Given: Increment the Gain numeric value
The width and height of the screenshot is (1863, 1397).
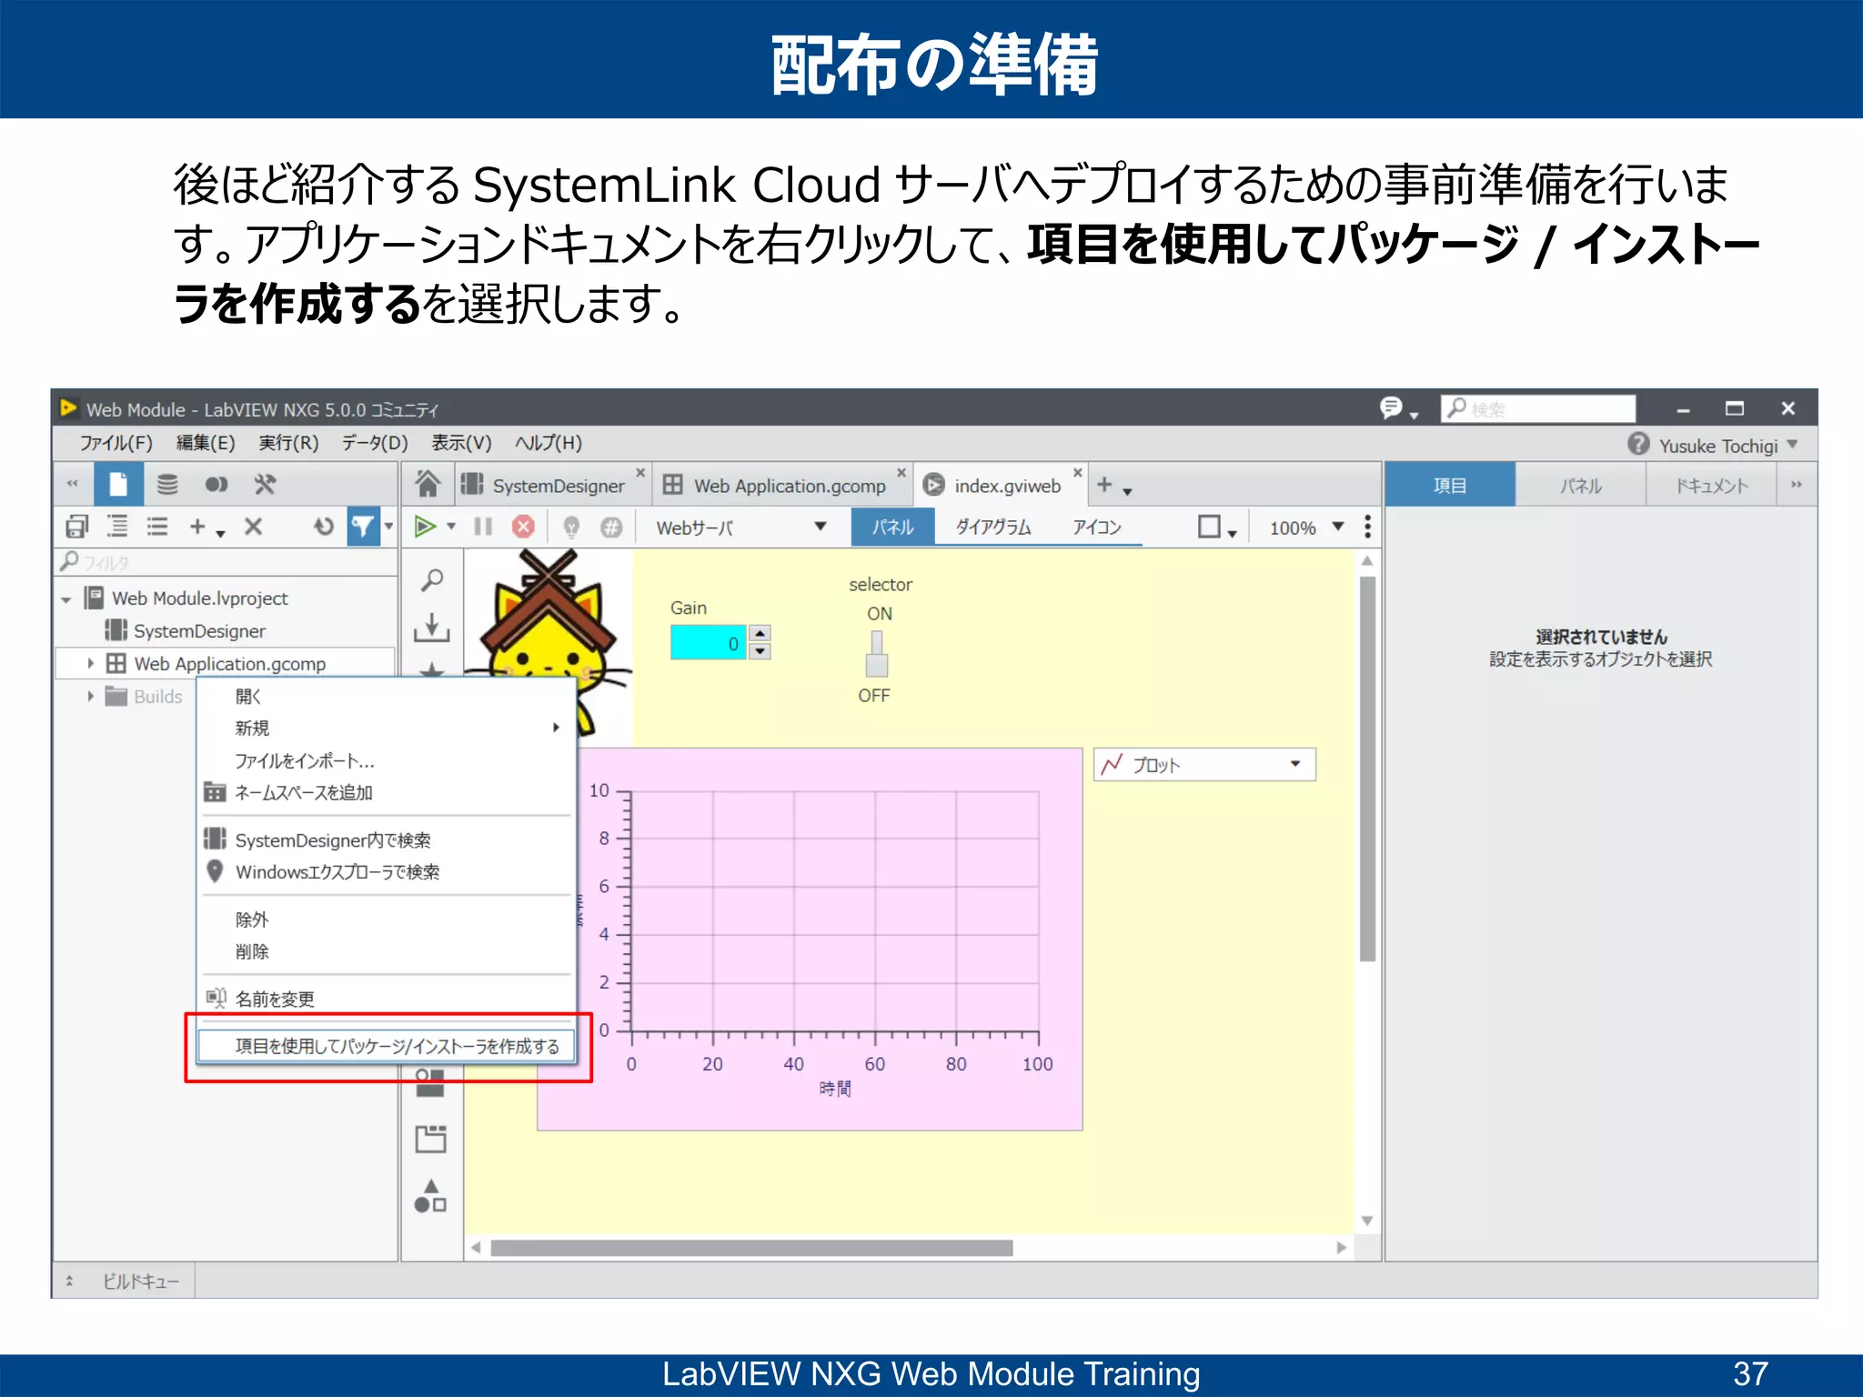Looking at the screenshot, I should point(761,634).
